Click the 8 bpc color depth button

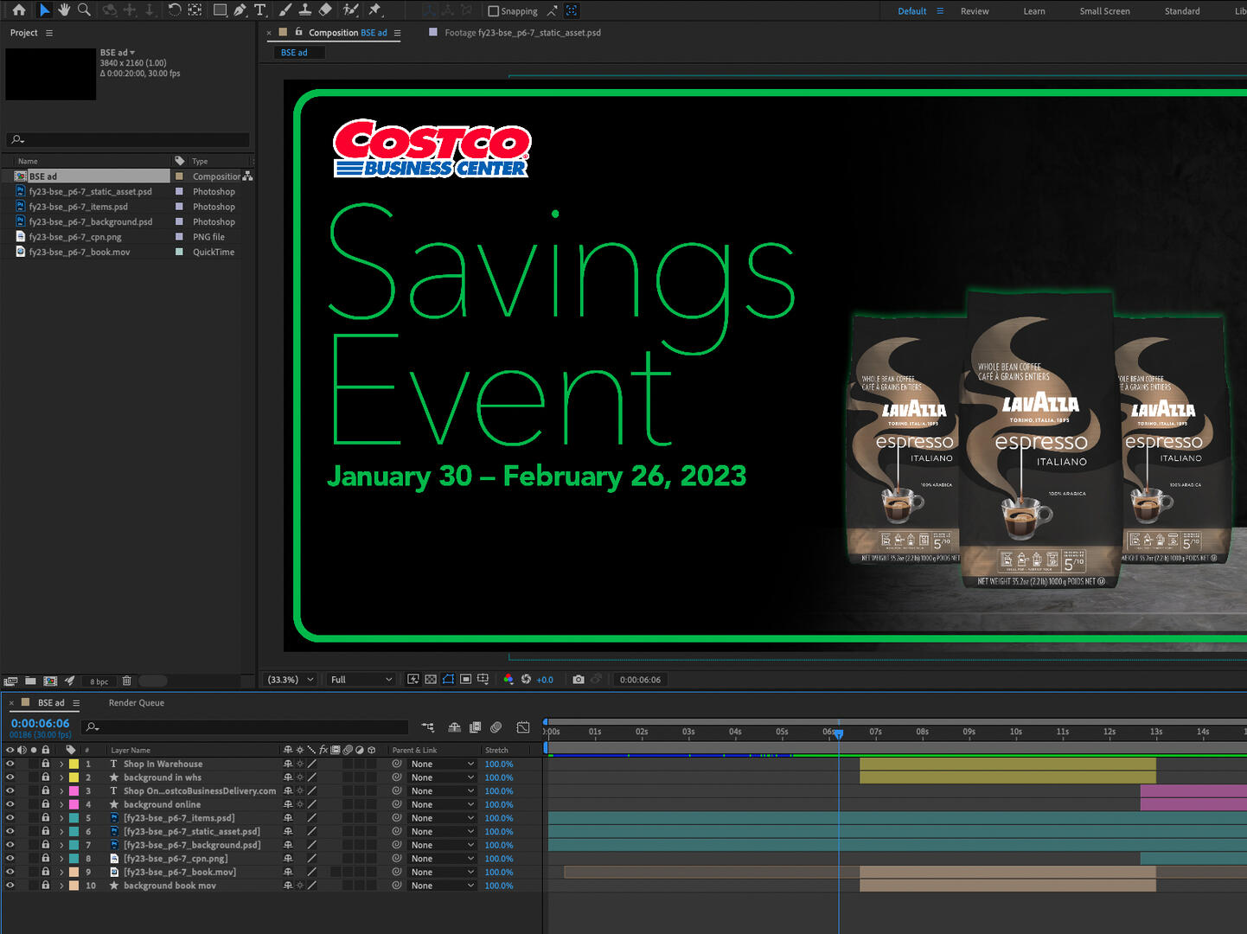click(99, 681)
